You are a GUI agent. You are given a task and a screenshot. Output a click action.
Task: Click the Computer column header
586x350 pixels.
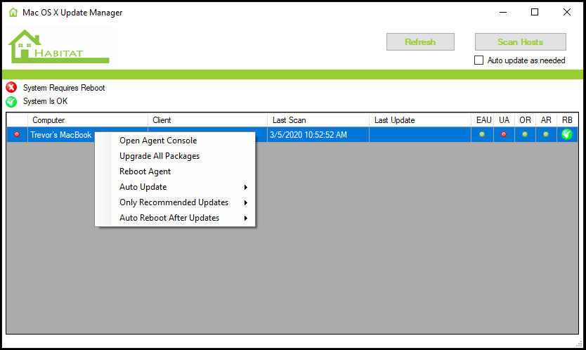87,120
